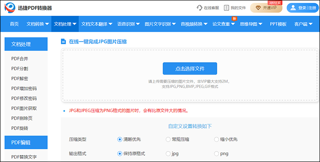Click the 登录|注册 button
The height and width of the screenshot is (162, 320).
click(303, 8)
